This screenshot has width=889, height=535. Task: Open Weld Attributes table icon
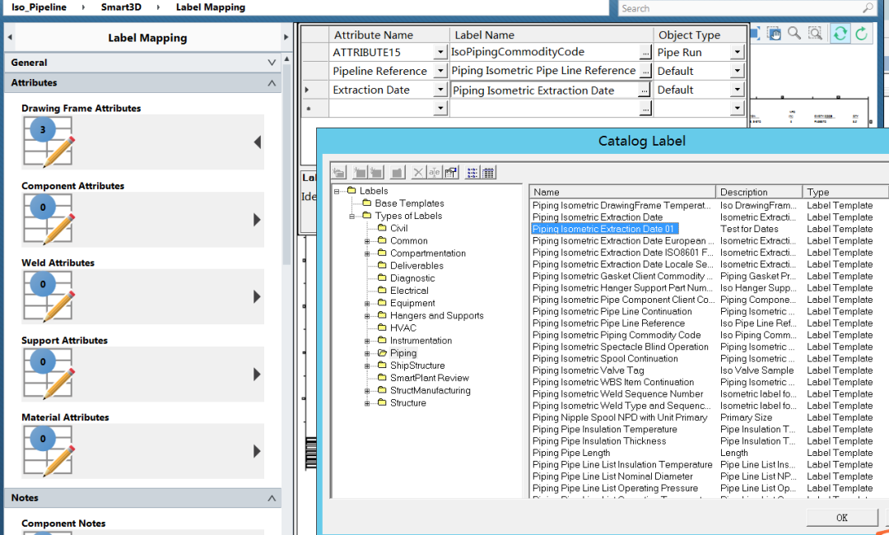click(49, 296)
